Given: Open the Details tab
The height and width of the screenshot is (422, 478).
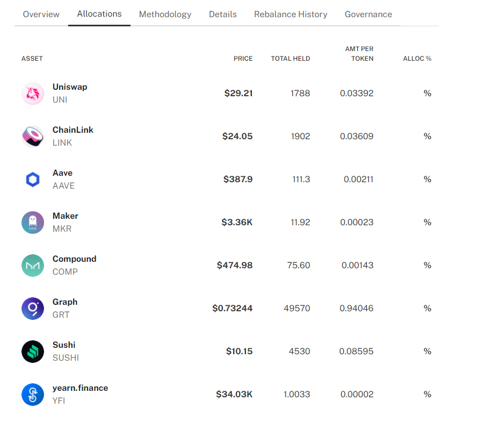Looking at the screenshot, I should (x=223, y=15).
